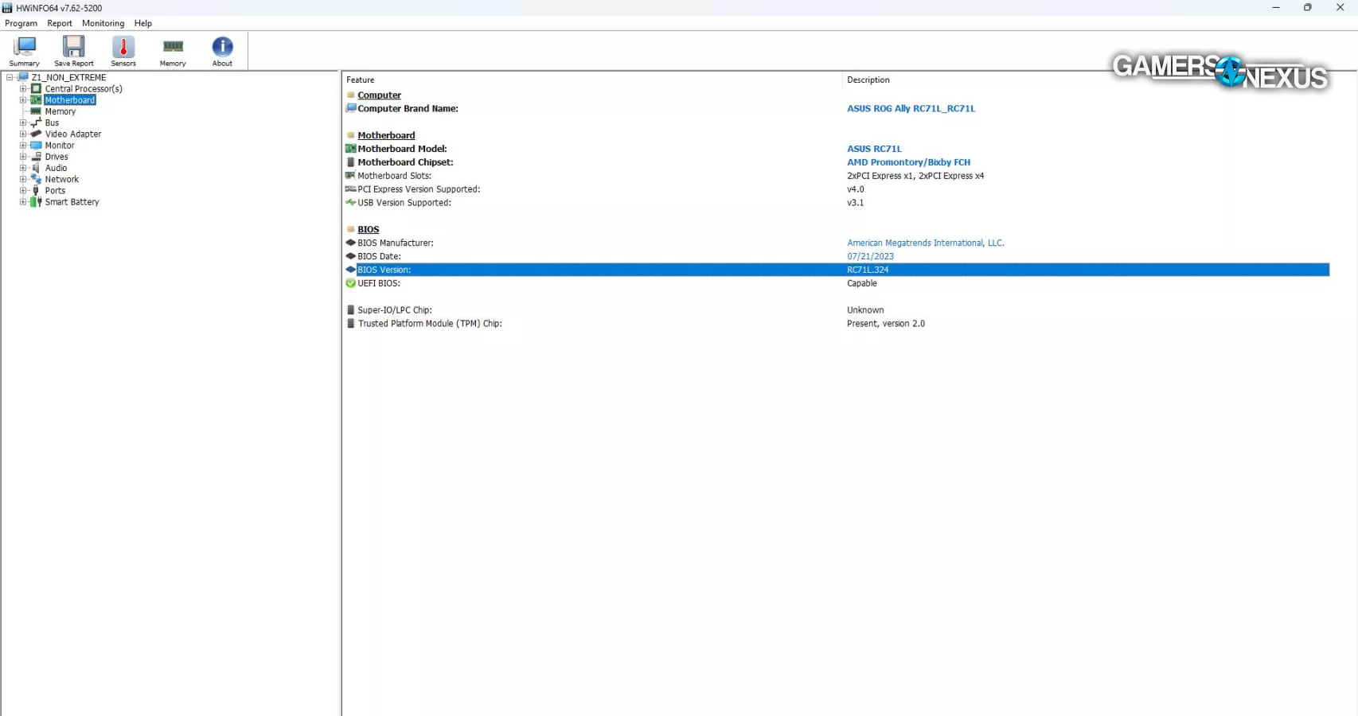Viewport: 1358px width, 716px height.
Task: Select the Network tree node
Action: pos(61,180)
